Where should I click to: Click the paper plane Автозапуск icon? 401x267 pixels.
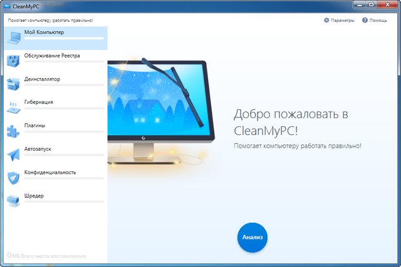[13, 154]
